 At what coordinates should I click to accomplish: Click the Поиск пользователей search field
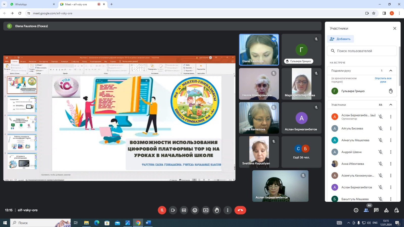tap(362, 51)
